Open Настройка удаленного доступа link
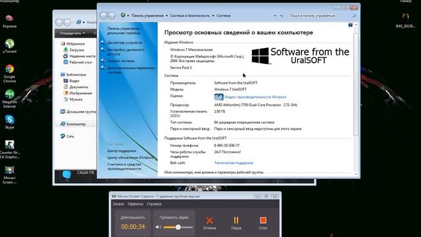 pos(126,52)
